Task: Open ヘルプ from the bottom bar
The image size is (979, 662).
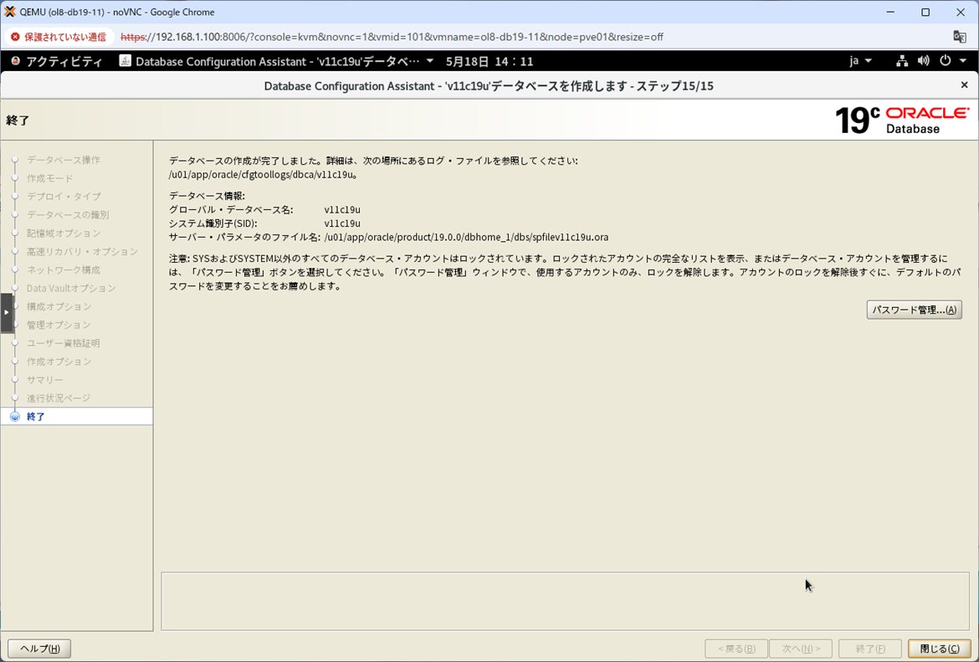Action: (39, 649)
